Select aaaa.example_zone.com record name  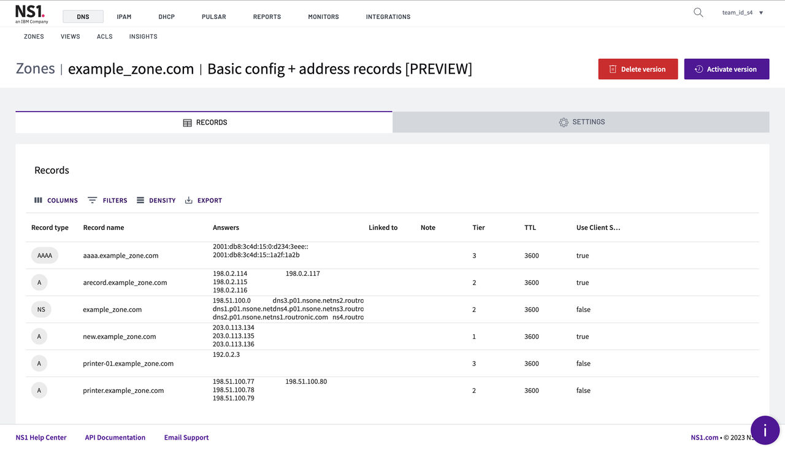[x=121, y=256]
